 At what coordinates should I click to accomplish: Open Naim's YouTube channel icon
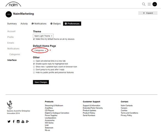pos(23,121)
